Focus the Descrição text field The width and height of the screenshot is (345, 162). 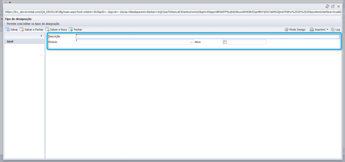pos(208,36)
